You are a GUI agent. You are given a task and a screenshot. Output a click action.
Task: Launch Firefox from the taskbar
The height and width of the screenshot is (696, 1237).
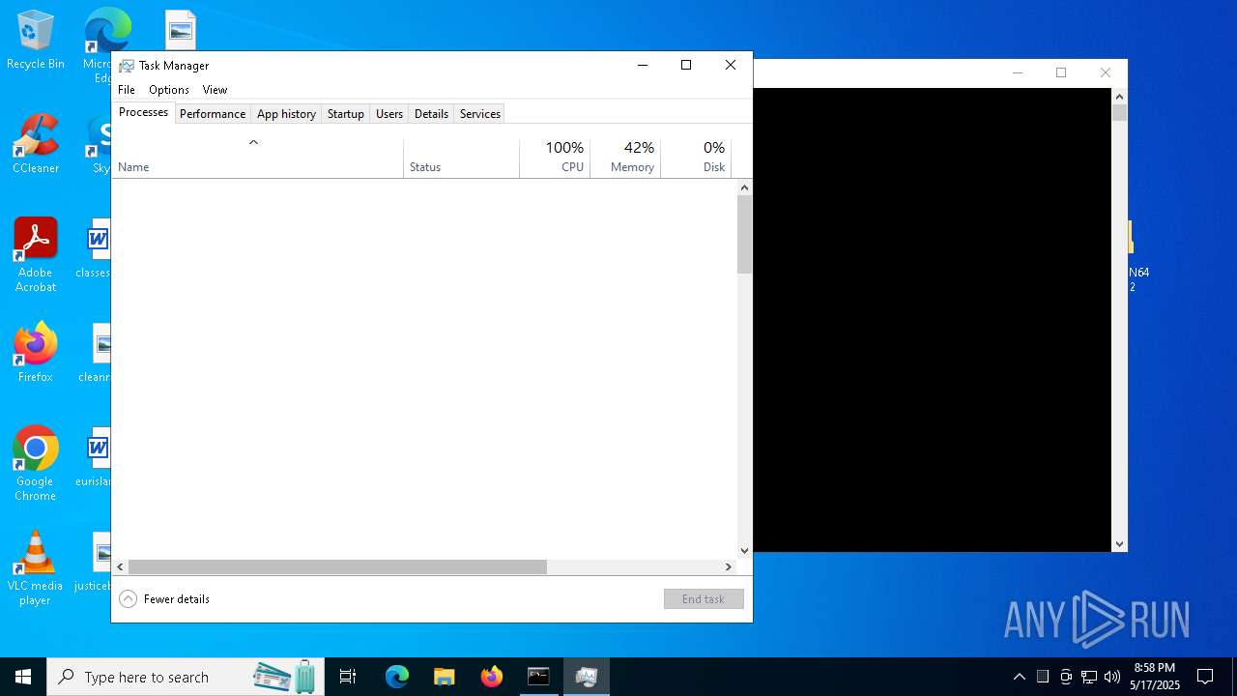(x=491, y=677)
